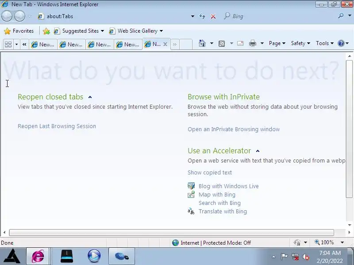This screenshot has width=354, height=265.
Task: Click the status bar privacy report icon
Action: (297, 242)
